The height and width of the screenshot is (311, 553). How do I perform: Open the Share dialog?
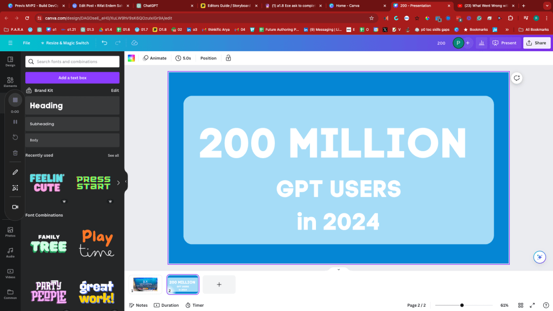pyautogui.click(x=536, y=43)
